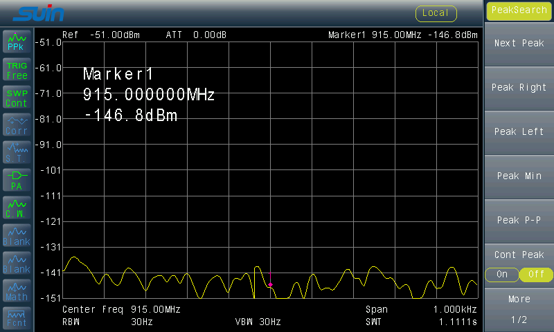
Task: Select the PeakSearch menu header
Action: [x=519, y=10]
